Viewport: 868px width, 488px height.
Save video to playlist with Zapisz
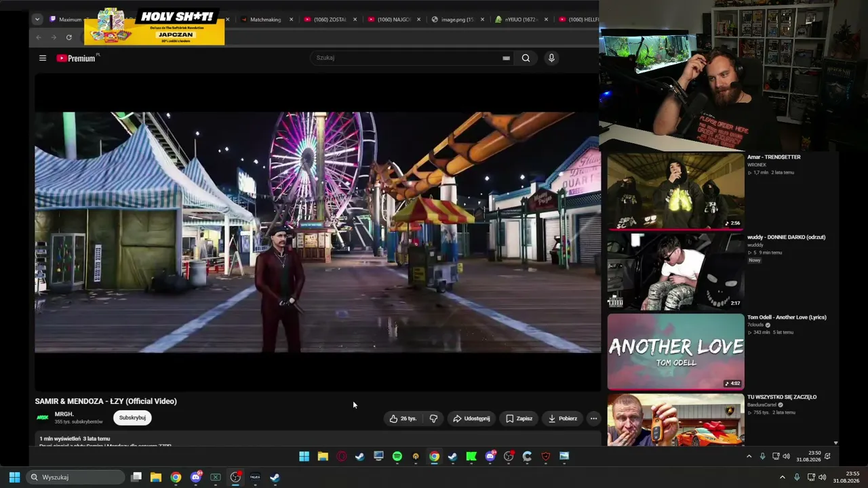tap(519, 419)
